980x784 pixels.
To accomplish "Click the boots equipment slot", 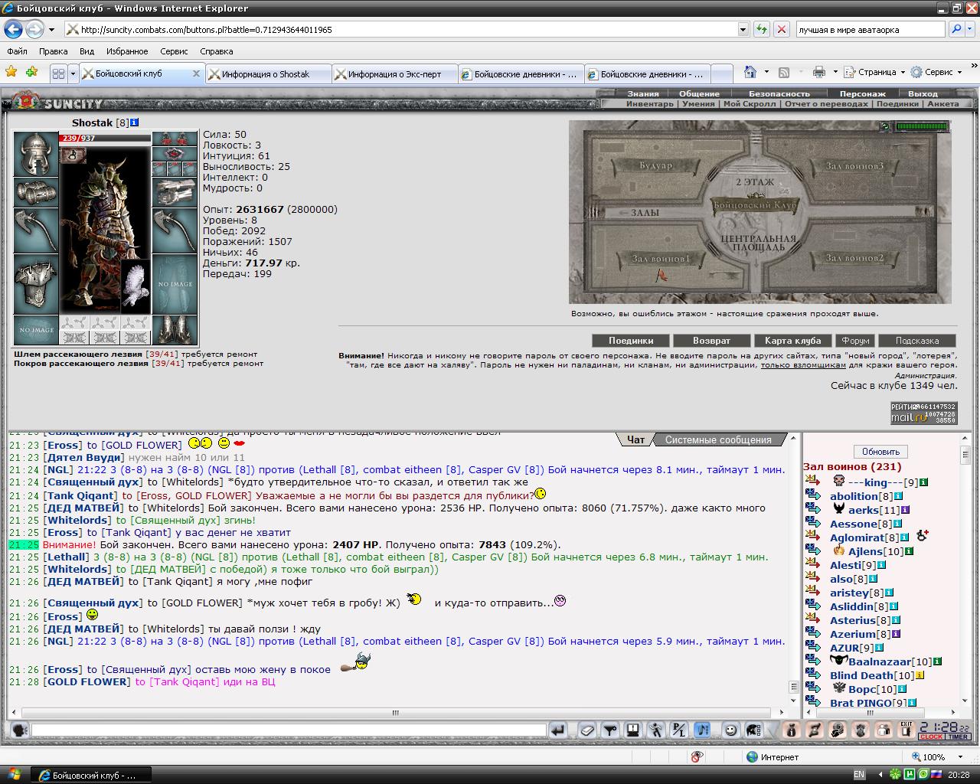I will point(175,330).
